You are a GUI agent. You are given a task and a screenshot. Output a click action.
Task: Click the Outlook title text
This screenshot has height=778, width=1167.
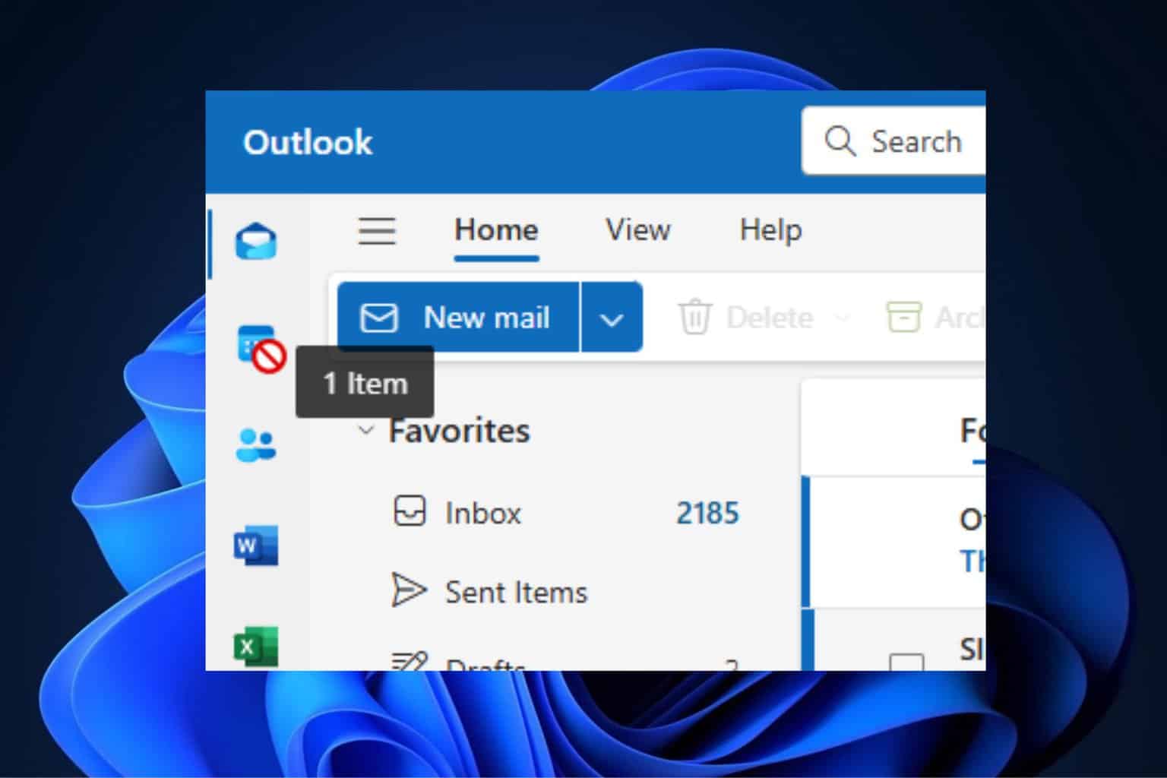point(308,142)
